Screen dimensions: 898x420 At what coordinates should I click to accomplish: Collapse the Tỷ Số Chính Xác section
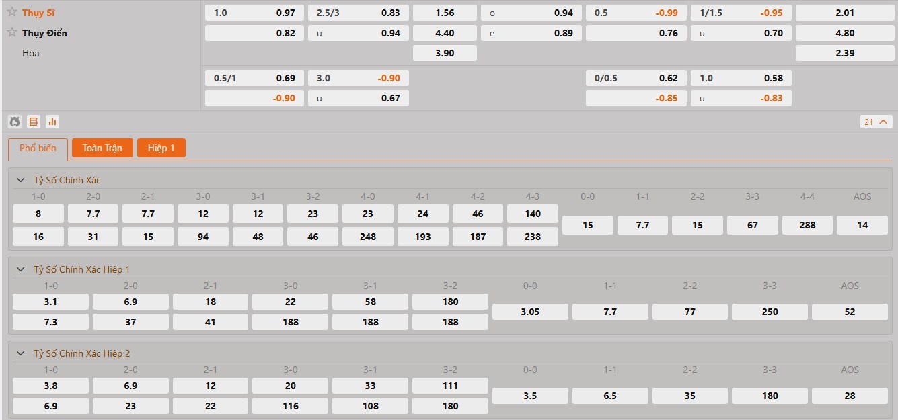[21, 180]
